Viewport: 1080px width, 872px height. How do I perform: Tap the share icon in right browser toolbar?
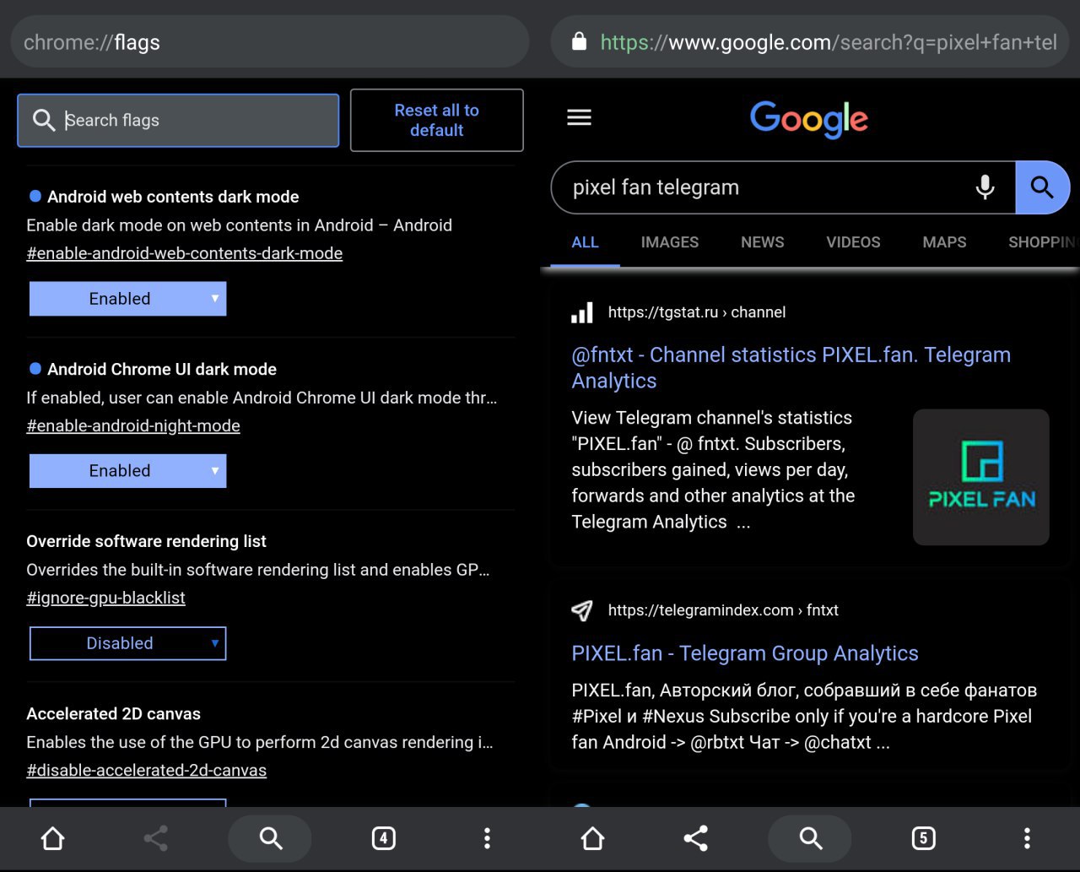pyautogui.click(x=695, y=838)
